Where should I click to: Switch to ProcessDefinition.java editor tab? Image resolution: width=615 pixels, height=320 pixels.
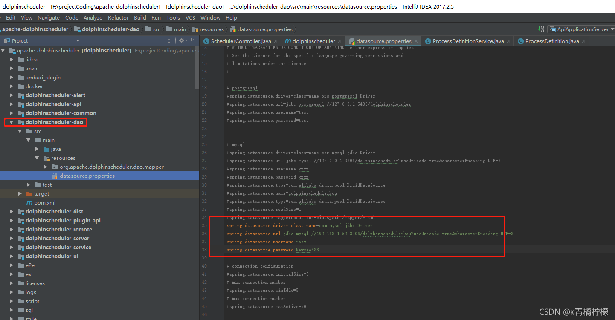click(x=552, y=41)
